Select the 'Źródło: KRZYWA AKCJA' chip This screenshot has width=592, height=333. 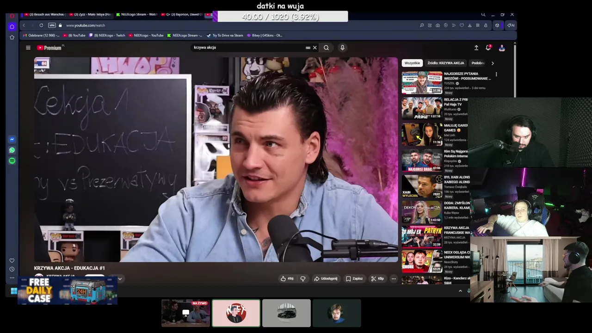[x=445, y=63]
